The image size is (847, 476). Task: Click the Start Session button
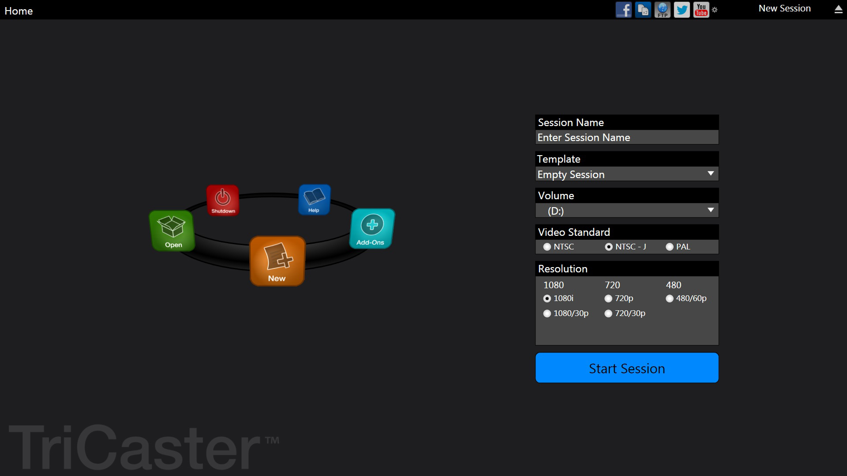(626, 368)
